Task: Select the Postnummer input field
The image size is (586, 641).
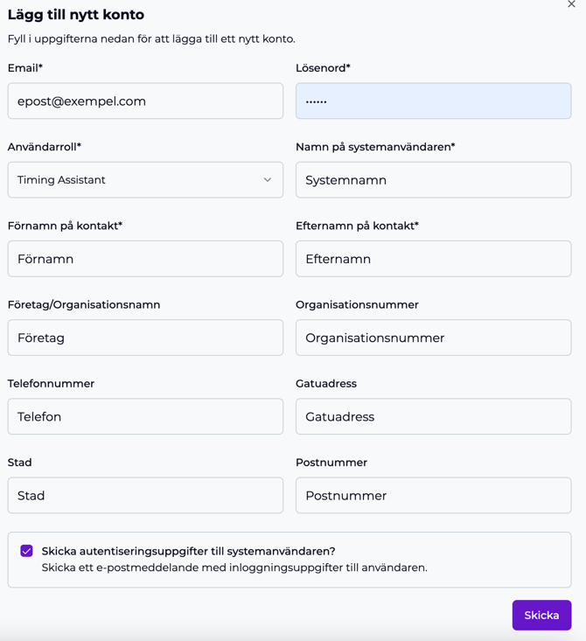Action: point(433,495)
